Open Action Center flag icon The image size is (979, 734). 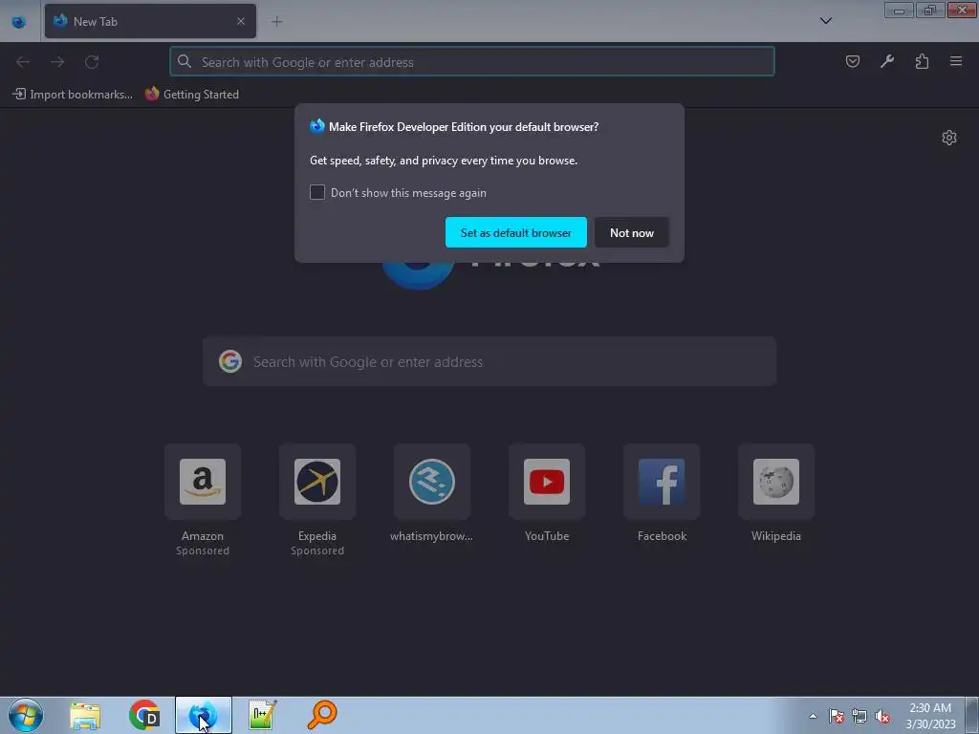click(837, 717)
